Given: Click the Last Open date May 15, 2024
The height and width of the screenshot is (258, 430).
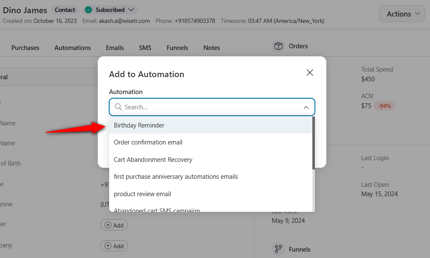Looking at the screenshot, I should click(379, 194).
